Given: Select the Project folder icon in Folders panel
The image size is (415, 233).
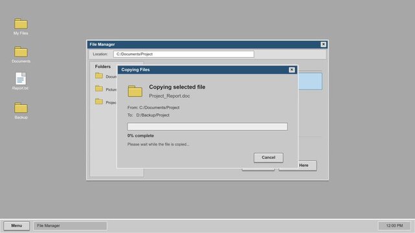Looking at the screenshot, I should point(99,102).
